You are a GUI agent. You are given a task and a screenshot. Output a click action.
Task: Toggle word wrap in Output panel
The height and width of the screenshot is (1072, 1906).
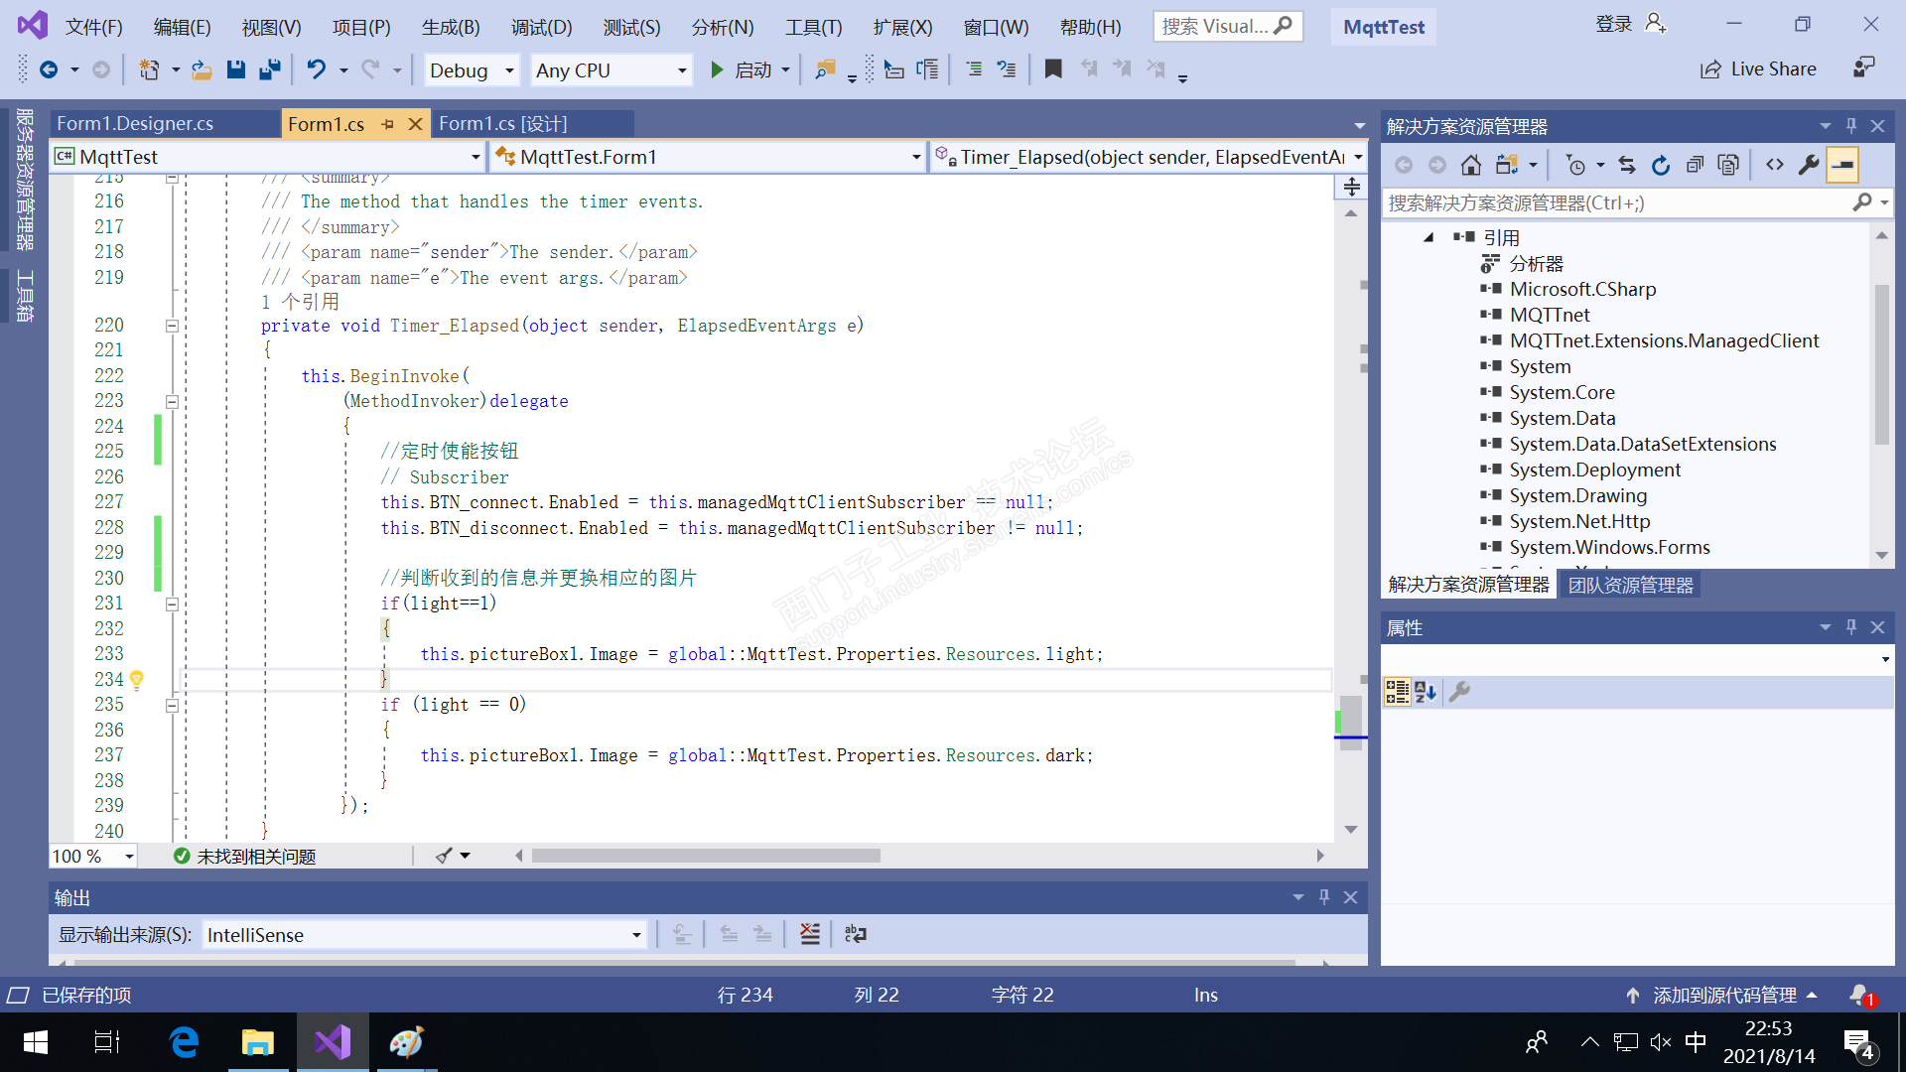[855, 934]
